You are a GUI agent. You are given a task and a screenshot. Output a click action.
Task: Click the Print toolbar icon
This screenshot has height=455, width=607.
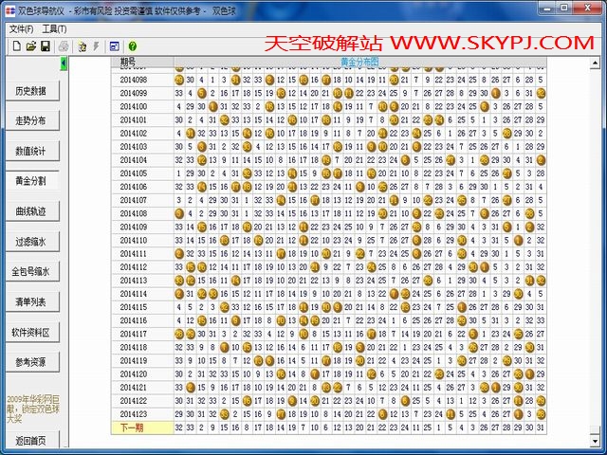click(x=63, y=45)
